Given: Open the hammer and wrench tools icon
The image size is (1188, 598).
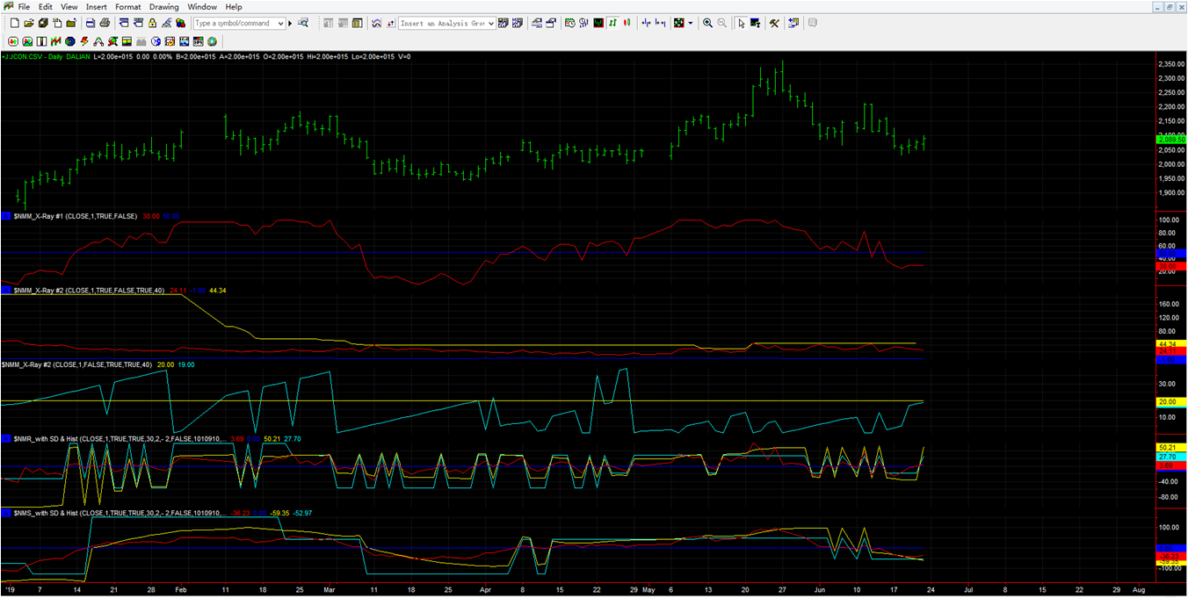Looking at the screenshot, I should click(773, 23).
